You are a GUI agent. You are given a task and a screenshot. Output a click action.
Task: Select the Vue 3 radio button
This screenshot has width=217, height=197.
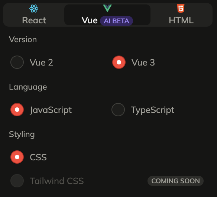click(119, 62)
